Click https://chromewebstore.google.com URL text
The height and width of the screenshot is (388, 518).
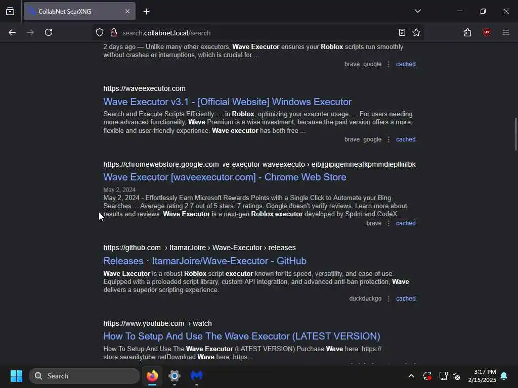pos(161,164)
